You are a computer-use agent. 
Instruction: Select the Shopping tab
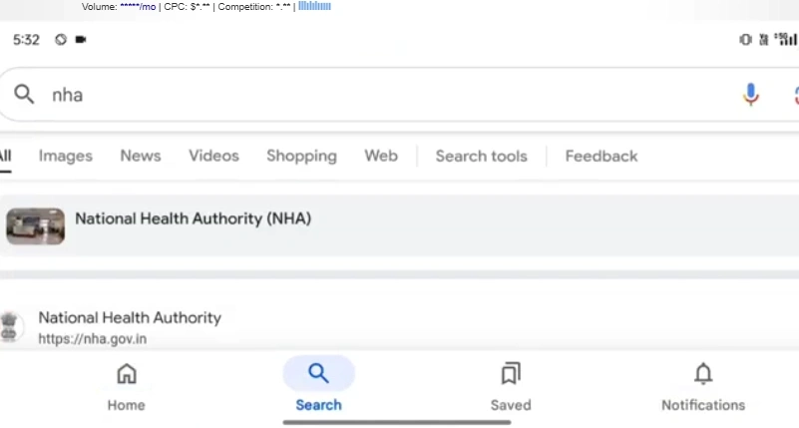[301, 156]
